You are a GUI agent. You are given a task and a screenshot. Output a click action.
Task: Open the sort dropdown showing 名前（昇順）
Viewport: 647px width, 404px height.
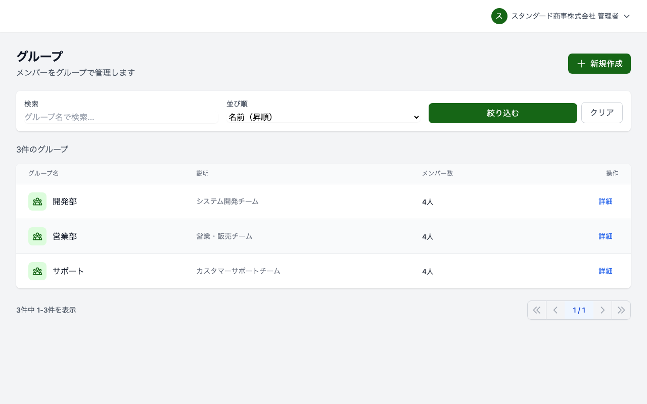pyautogui.click(x=322, y=117)
